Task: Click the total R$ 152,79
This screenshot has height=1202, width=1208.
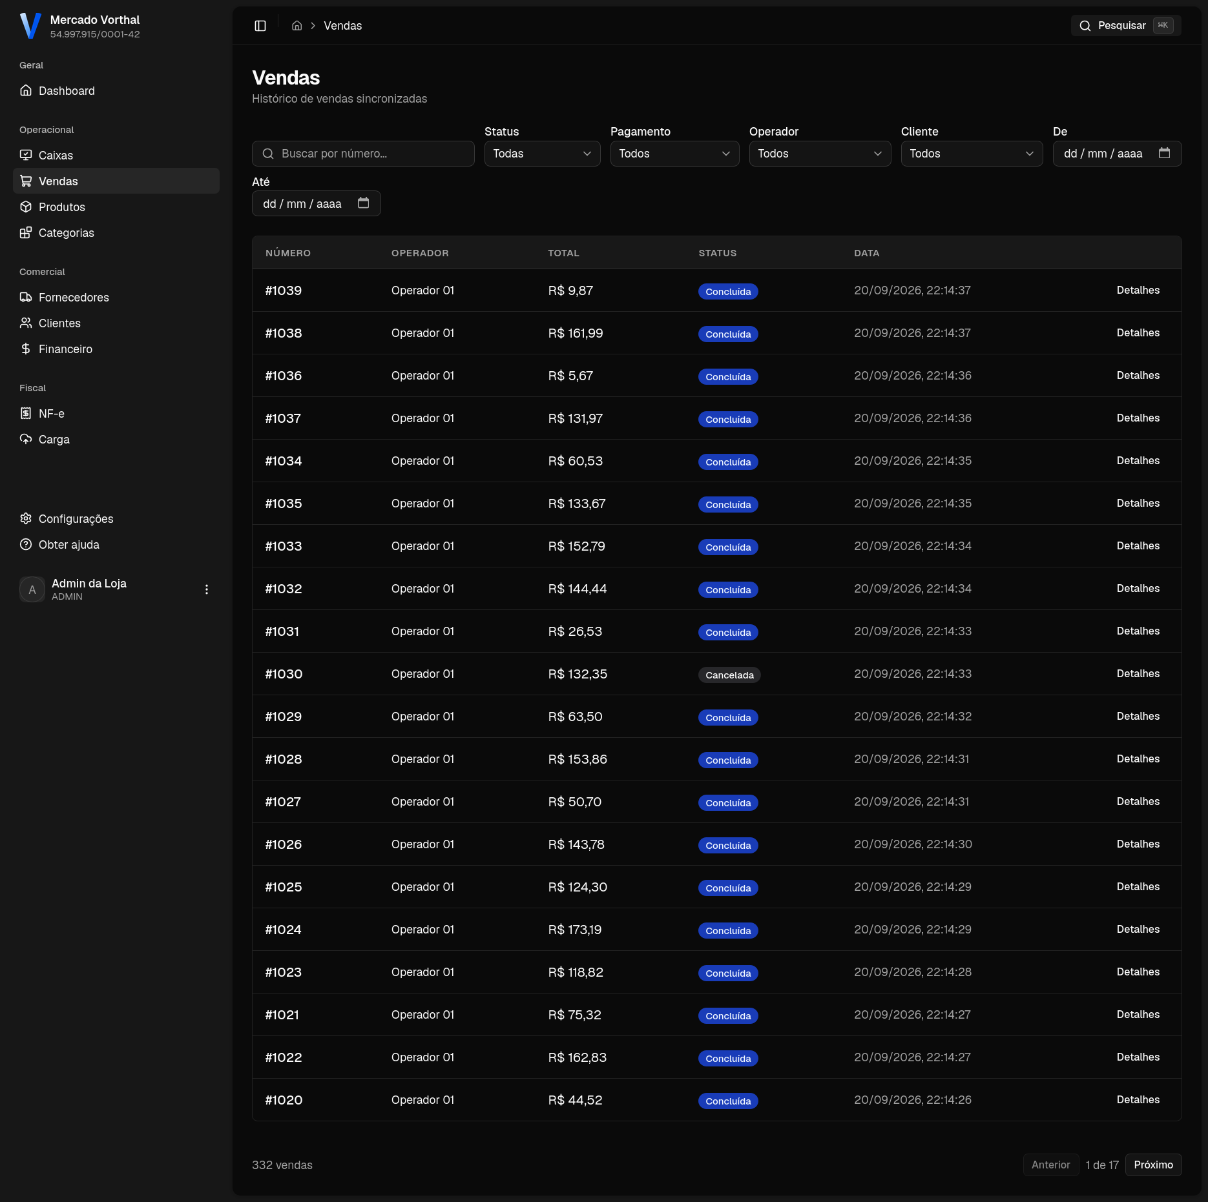Action: pos(577,546)
